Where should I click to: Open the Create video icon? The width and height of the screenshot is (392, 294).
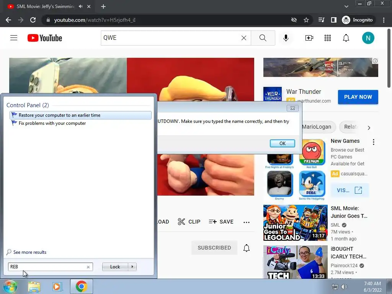(309, 38)
